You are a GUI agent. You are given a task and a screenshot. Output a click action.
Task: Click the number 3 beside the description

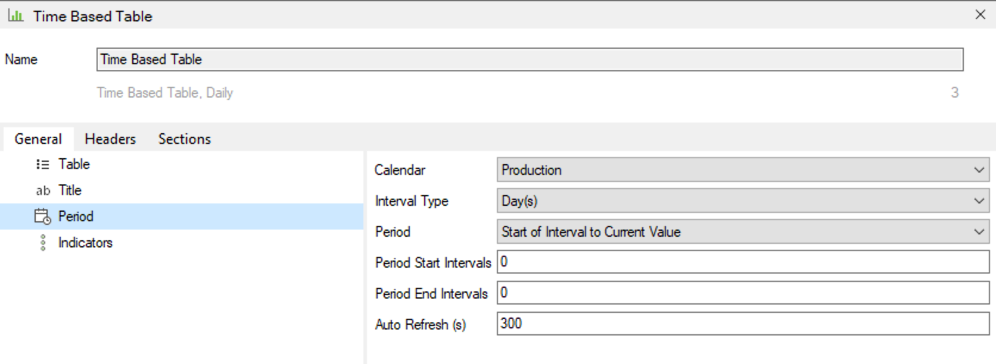[x=955, y=93]
